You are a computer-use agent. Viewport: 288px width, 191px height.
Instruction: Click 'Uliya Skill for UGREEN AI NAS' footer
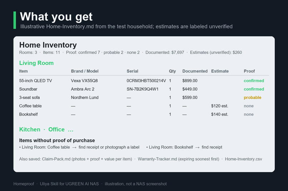click(69, 184)
